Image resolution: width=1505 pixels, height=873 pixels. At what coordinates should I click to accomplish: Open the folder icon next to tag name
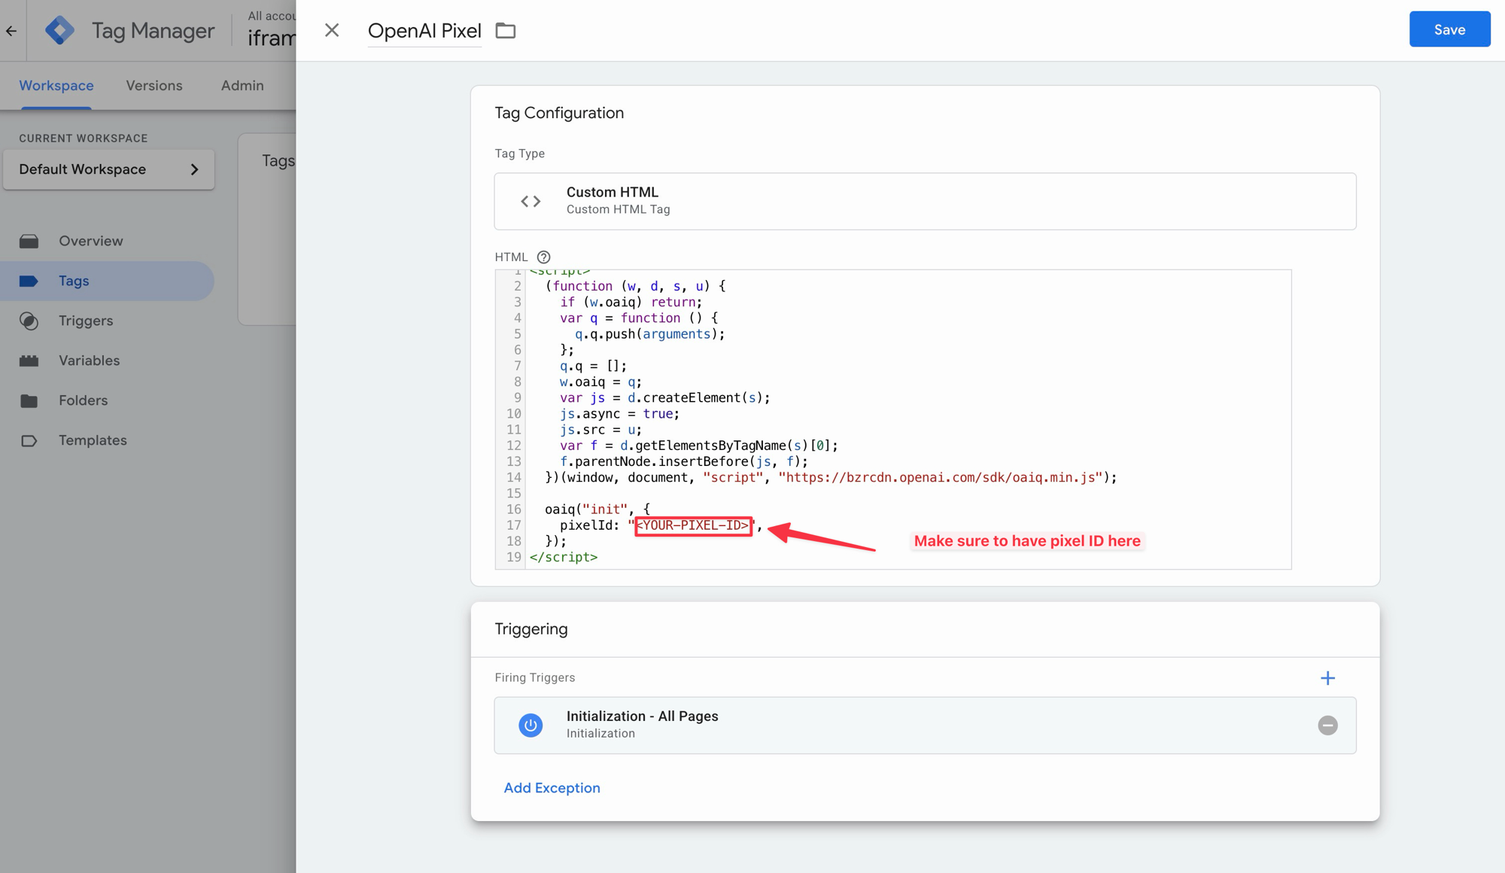click(x=506, y=30)
